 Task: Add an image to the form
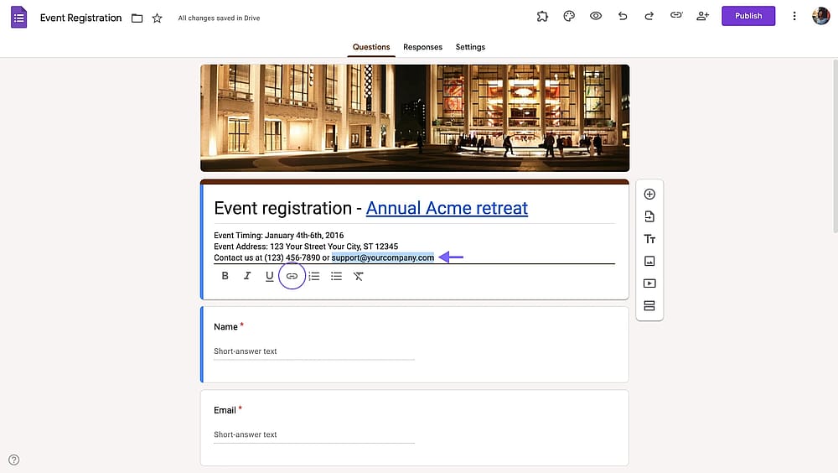(649, 261)
